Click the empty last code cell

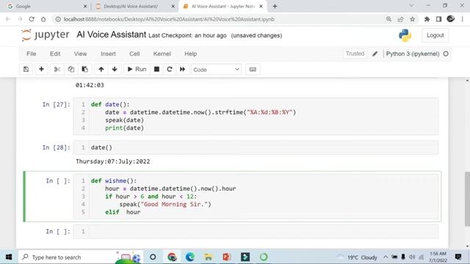click(256, 232)
